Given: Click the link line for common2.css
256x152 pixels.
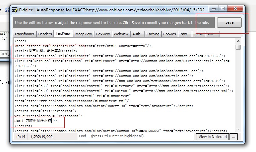Looking at the screenshot, I should pyautogui.click(x=109, y=71).
